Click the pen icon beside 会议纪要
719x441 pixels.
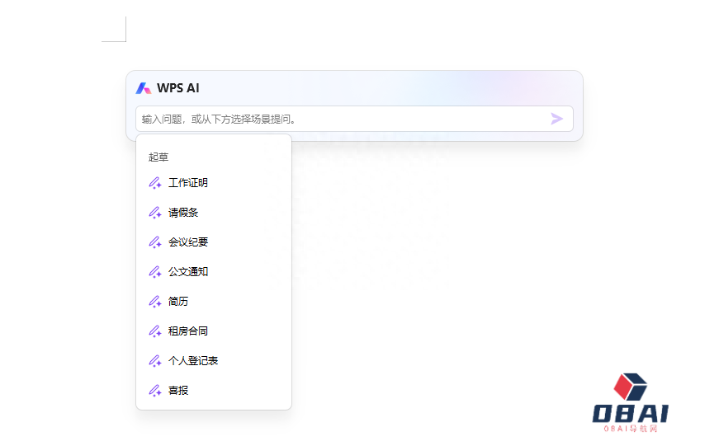pyautogui.click(x=154, y=242)
